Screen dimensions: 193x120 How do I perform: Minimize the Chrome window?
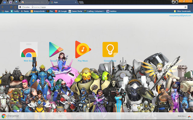click(180, 1)
